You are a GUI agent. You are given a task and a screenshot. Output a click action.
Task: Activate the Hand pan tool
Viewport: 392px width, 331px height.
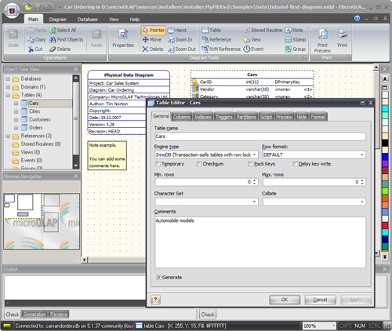pyautogui.click(x=177, y=31)
